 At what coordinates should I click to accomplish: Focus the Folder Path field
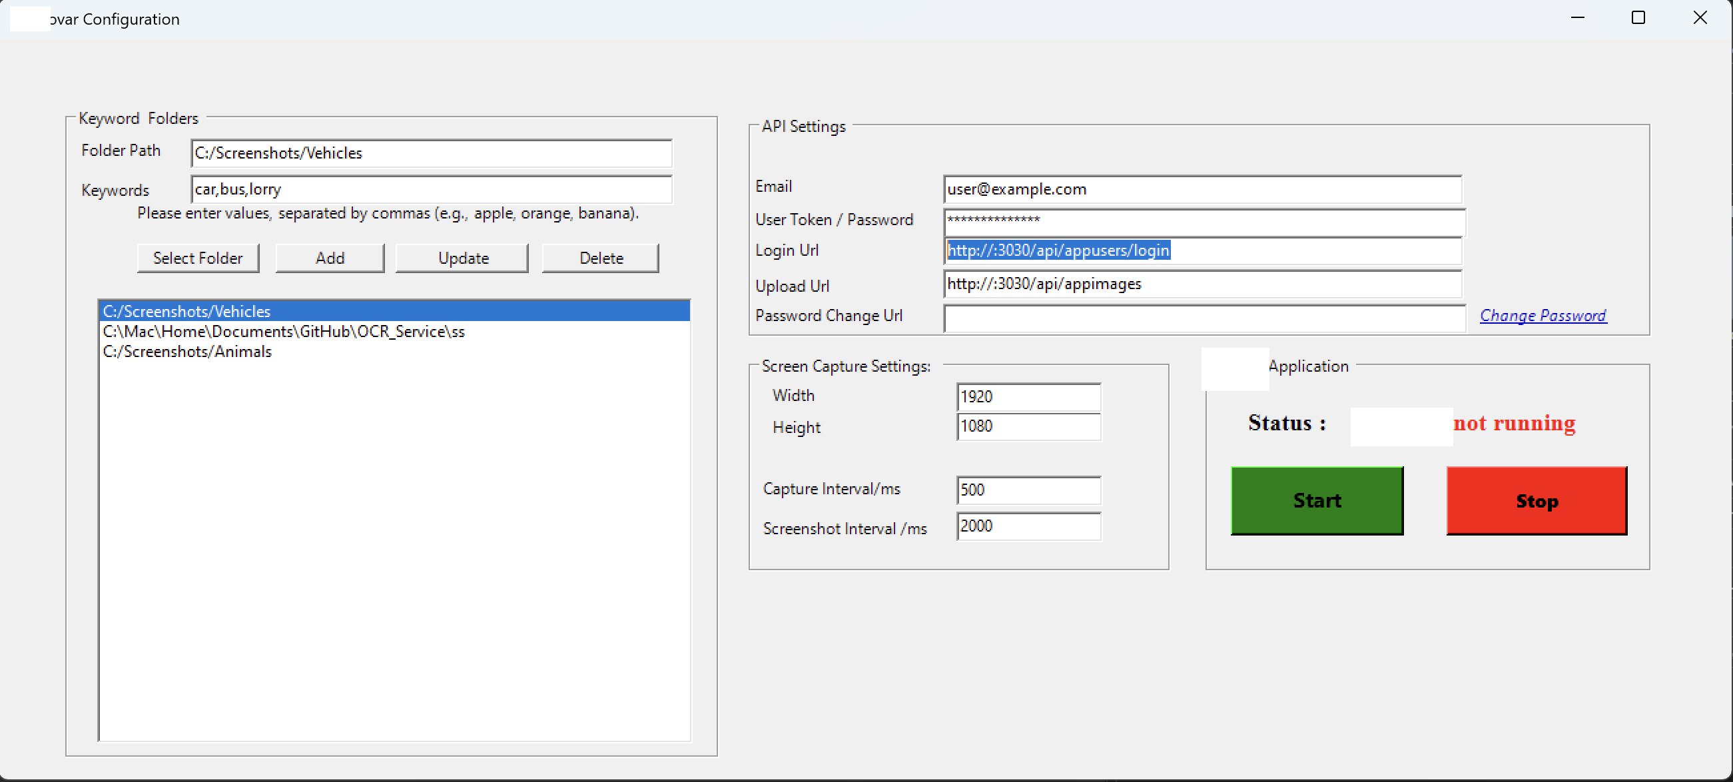pyautogui.click(x=431, y=153)
